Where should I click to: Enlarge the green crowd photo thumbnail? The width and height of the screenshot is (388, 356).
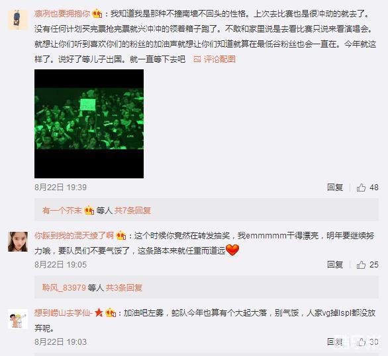coord(89,124)
